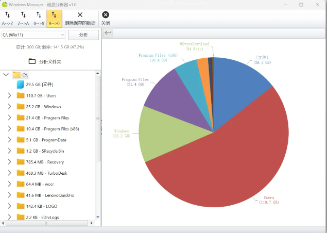Select '25.2 GB - Windows' row text
The image size is (327, 233).
pos(44,107)
